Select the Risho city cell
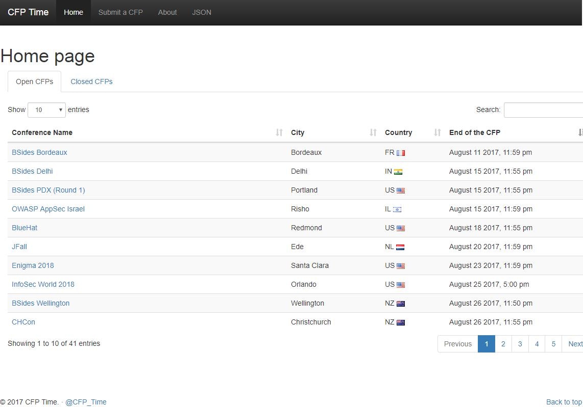This screenshot has width=583, height=407. point(300,209)
